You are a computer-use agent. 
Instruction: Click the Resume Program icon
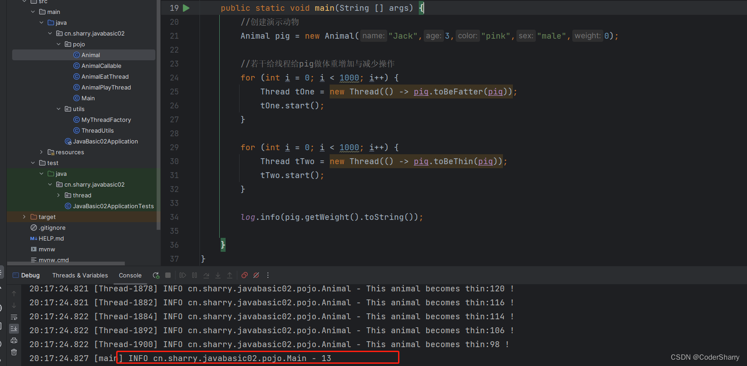tap(183, 275)
